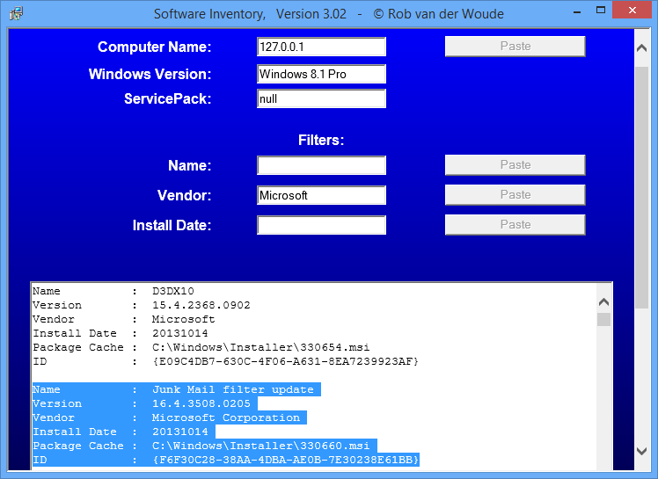
Task: Click version 16.4.3508.0205 line
Action: click(x=145, y=403)
